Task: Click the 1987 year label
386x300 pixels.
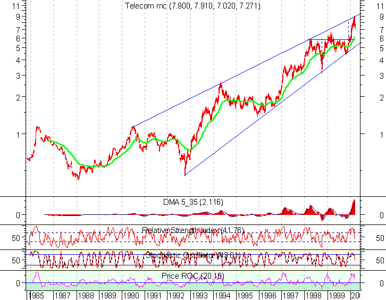Action: click(62, 295)
